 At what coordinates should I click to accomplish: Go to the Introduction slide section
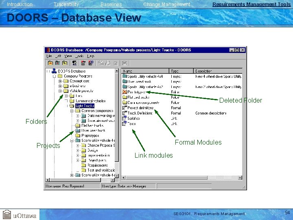pyautogui.click(x=20, y=4)
